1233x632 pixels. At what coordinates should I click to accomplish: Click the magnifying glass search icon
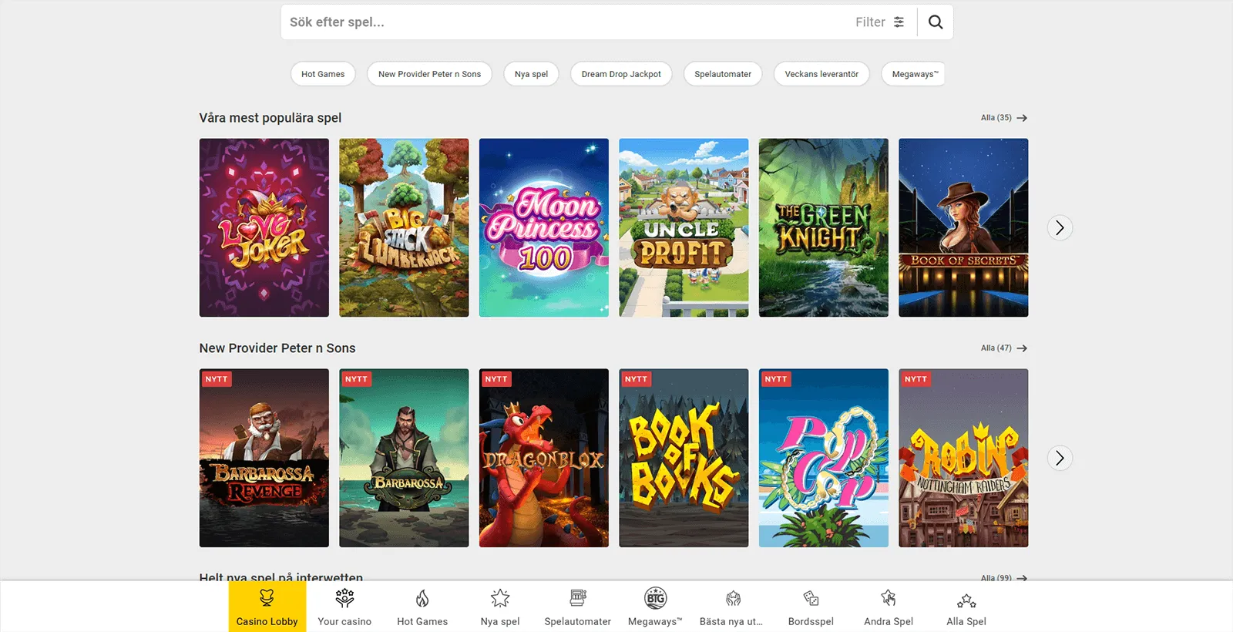click(935, 22)
